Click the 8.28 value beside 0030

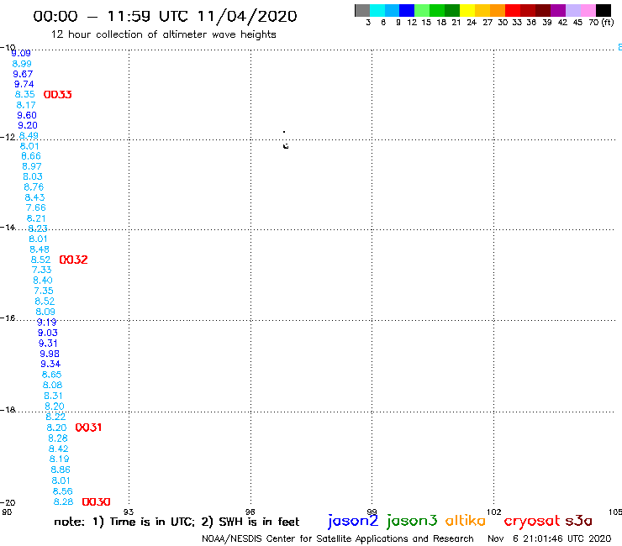click(64, 502)
